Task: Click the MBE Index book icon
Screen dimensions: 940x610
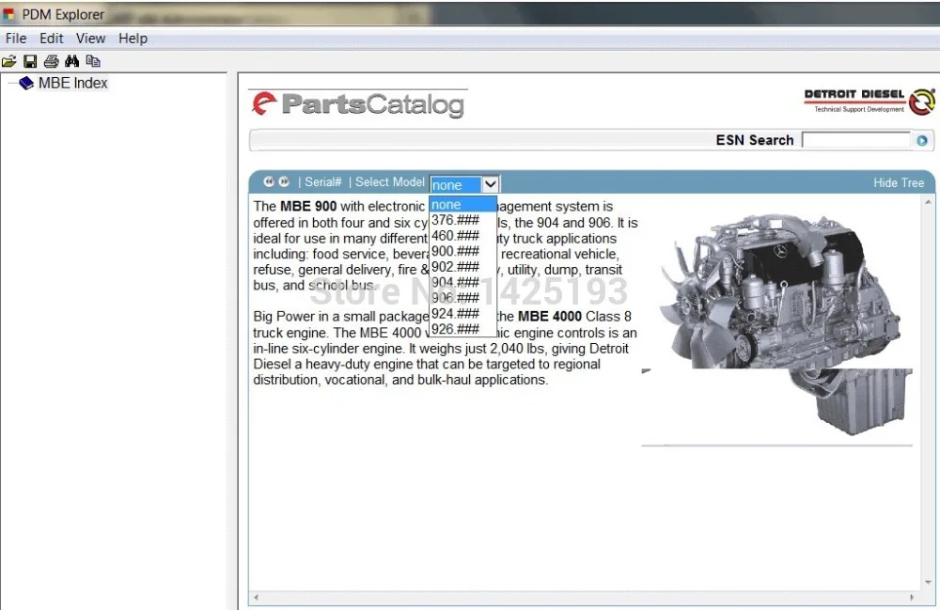Action: pyautogui.click(x=25, y=84)
